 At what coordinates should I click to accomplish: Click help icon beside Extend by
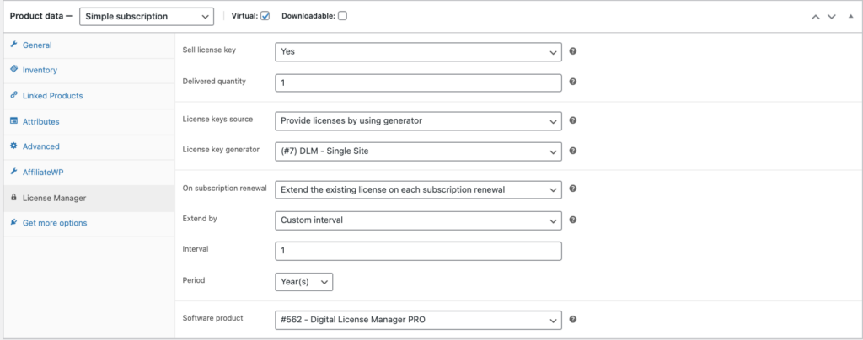click(x=572, y=220)
